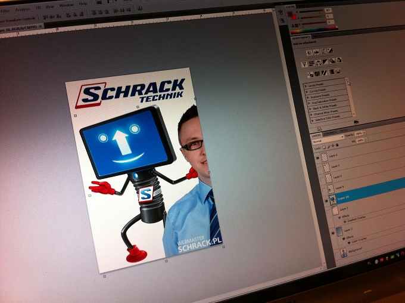The image size is (405, 303).
Task: Add a Black & White adjustment icon
Action: 325,61
